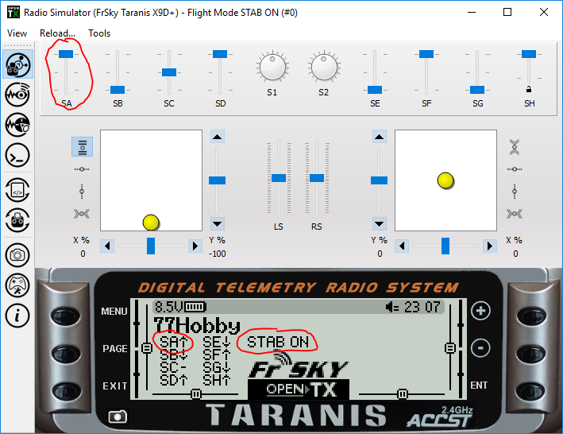563x434 pixels.
Task: Toggle left stick hold Y position icon
Action: pyautogui.click(x=82, y=192)
